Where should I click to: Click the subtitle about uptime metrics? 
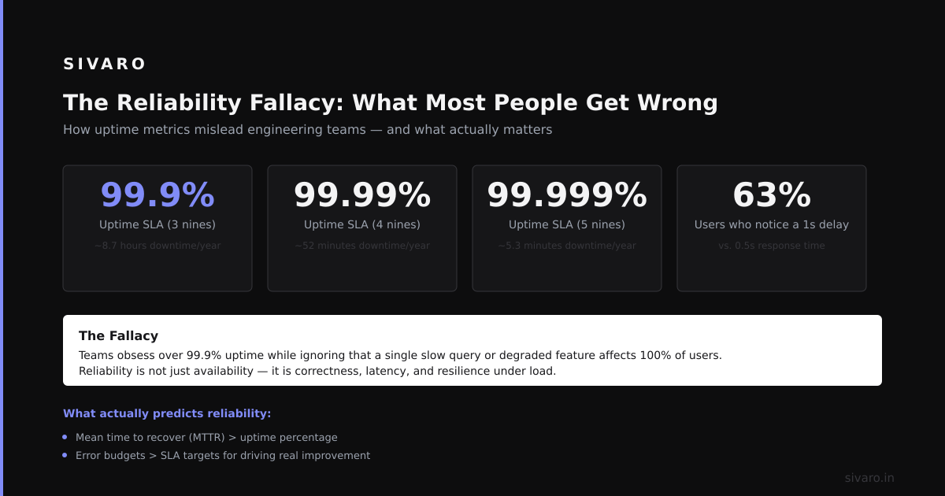point(308,130)
